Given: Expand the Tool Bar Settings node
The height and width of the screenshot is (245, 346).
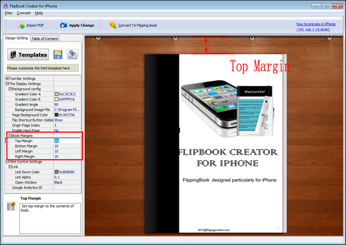Looking at the screenshot, I should (x=7, y=78).
